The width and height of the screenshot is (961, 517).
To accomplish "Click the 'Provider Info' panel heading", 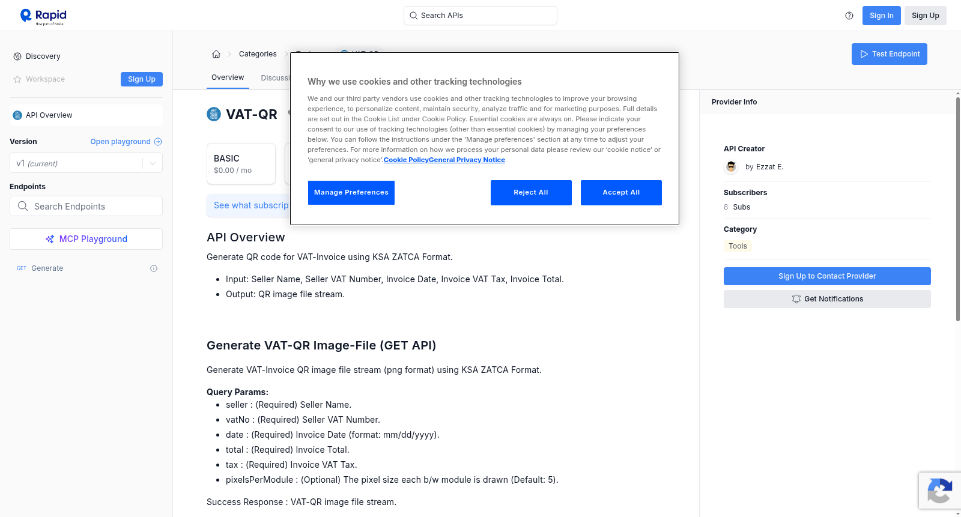I will coord(734,102).
